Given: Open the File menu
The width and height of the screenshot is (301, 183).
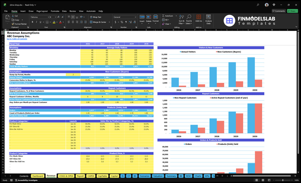Looking at the screenshot, I should point(6,11).
